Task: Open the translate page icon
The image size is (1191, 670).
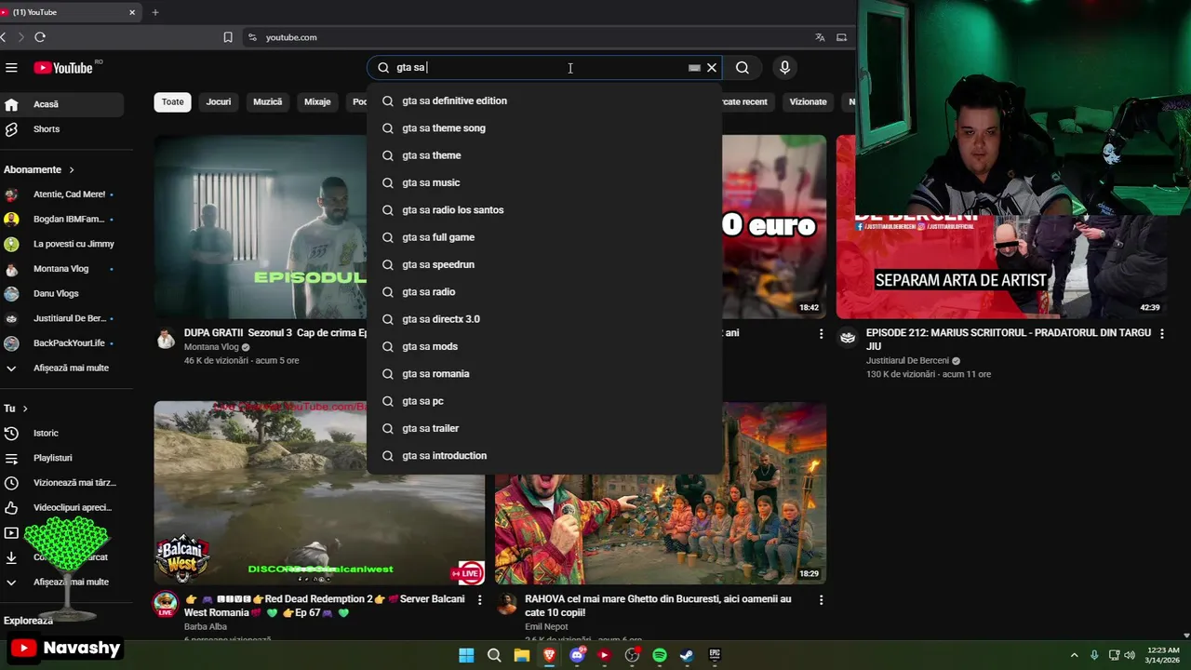Action: pyautogui.click(x=820, y=37)
